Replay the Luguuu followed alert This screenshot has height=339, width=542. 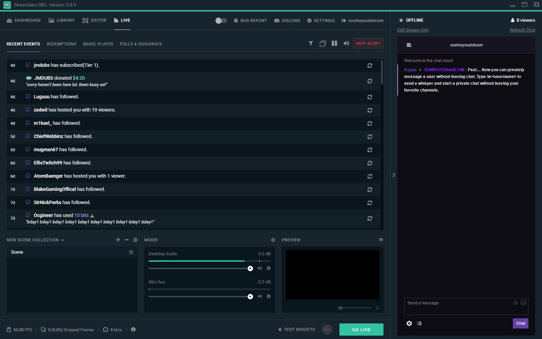click(x=370, y=97)
